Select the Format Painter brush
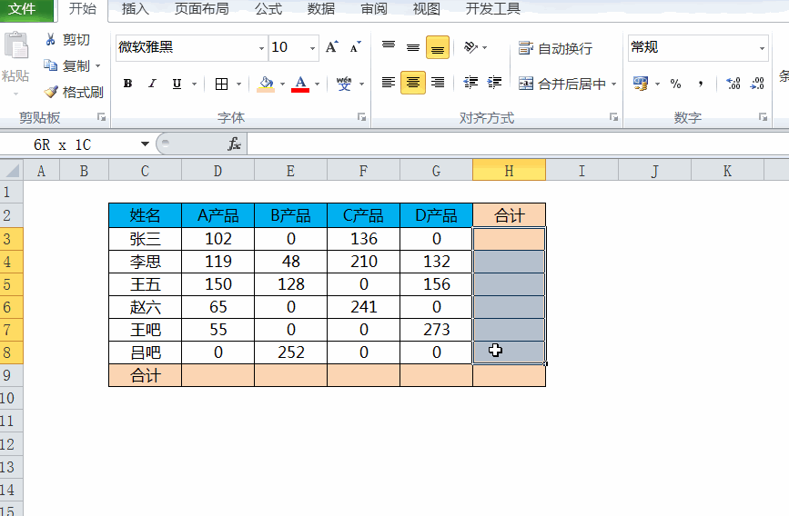 point(51,92)
